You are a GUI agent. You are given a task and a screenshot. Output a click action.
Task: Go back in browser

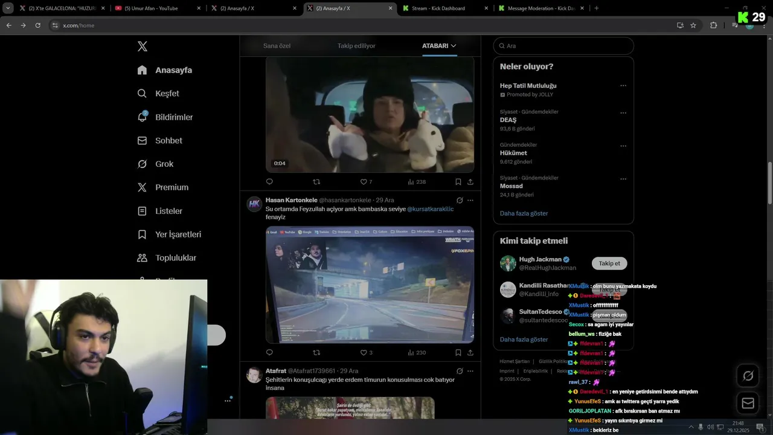click(8, 25)
